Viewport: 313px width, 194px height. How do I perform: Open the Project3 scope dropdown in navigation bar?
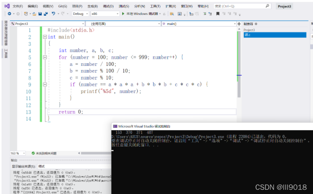pyautogui.click(x=47, y=24)
